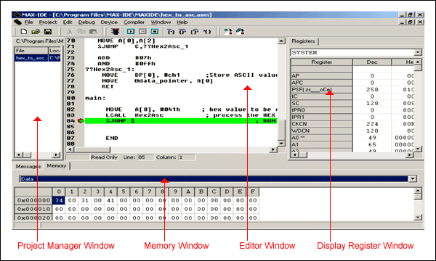The image size is (436, 261).
Task: Click memory row header 0x000010
Action: pyautogui.click(x=33, y=209)
